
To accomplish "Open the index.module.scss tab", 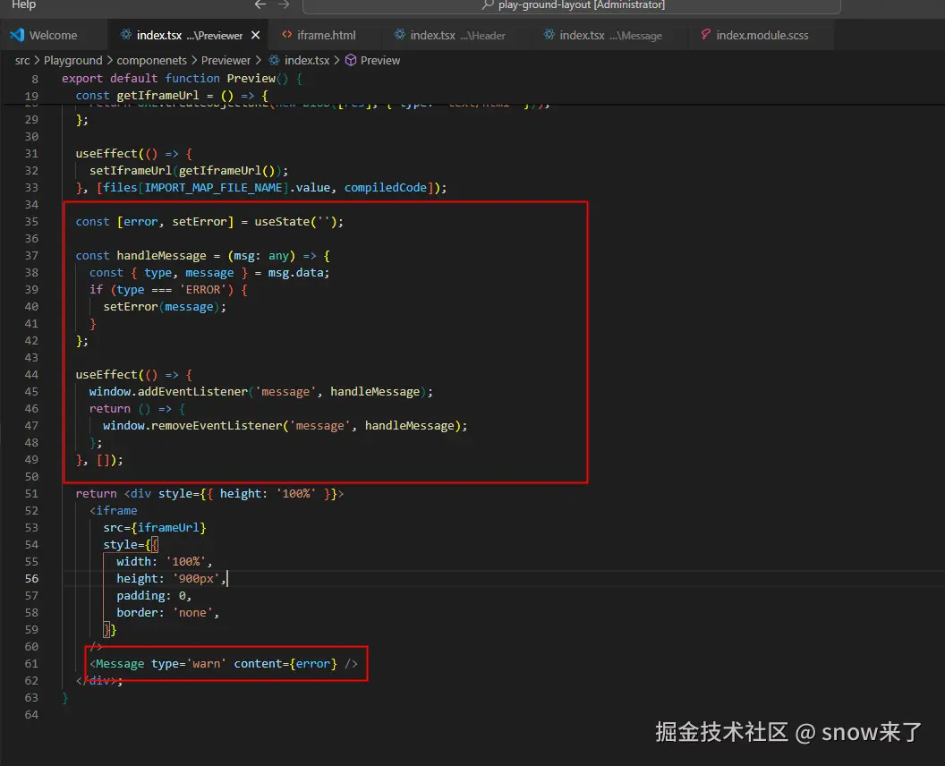I will [762, 36].
